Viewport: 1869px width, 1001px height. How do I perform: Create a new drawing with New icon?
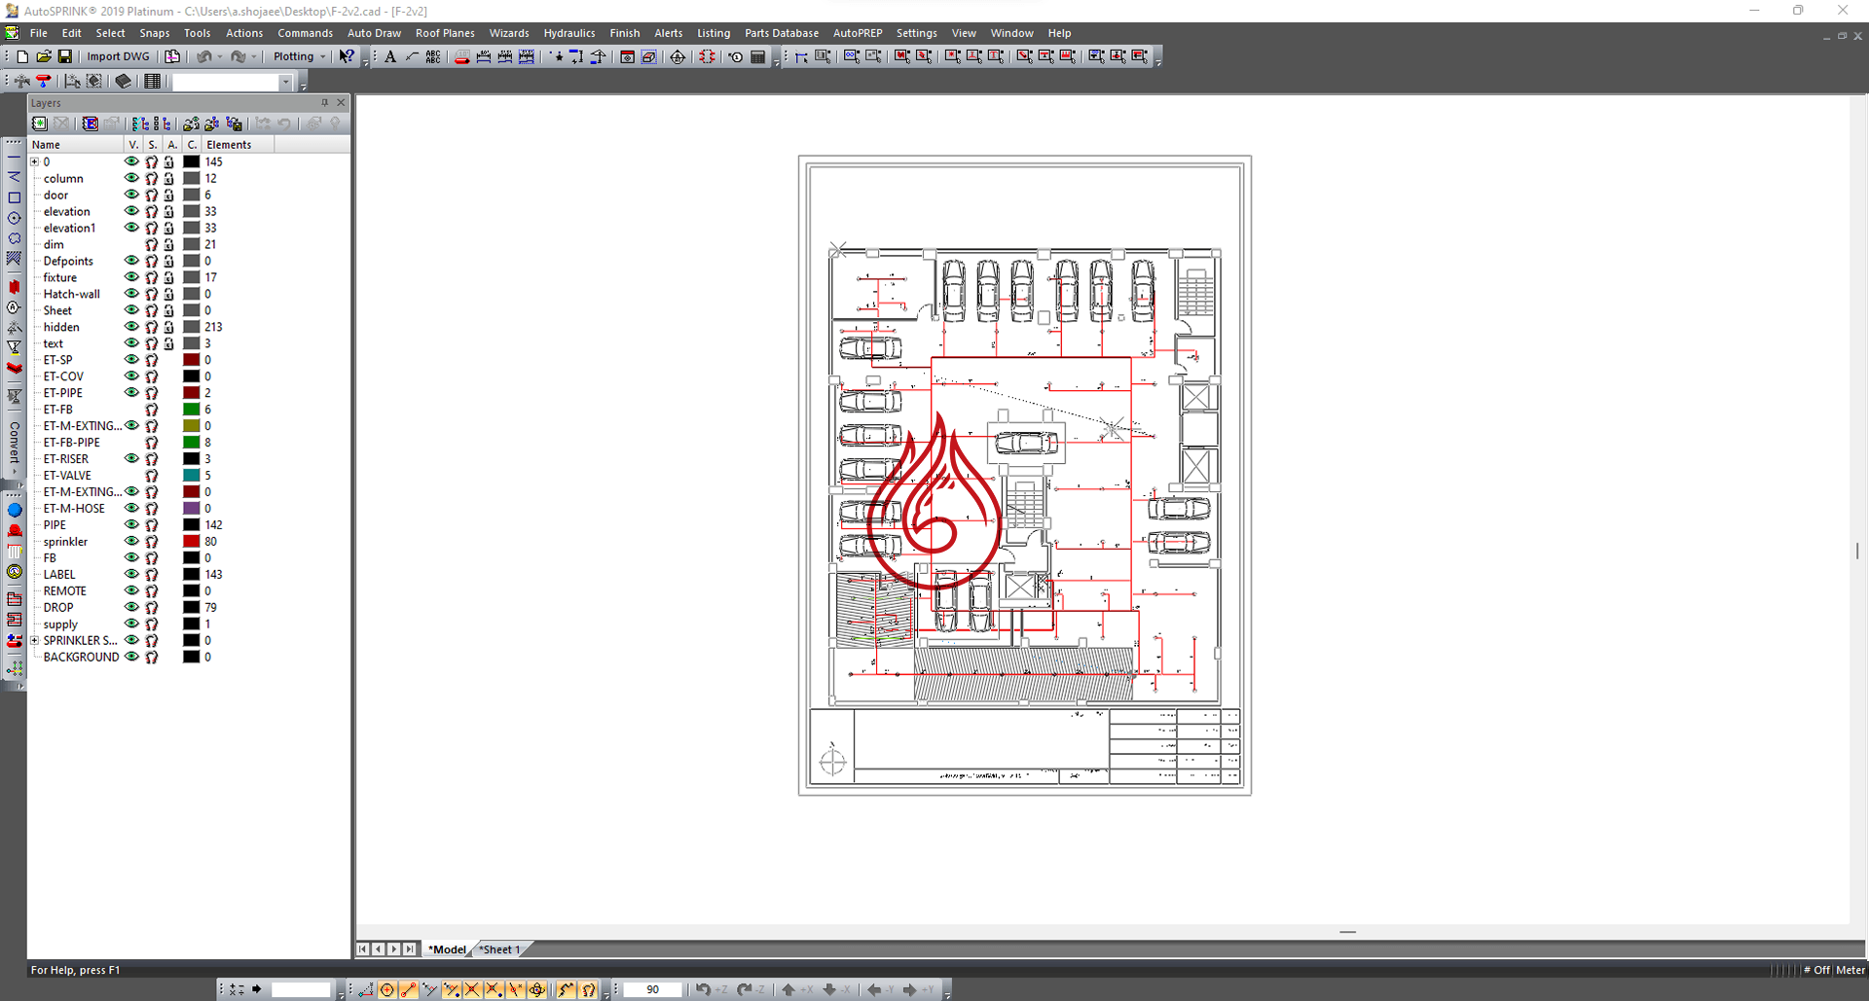point(22,56)
